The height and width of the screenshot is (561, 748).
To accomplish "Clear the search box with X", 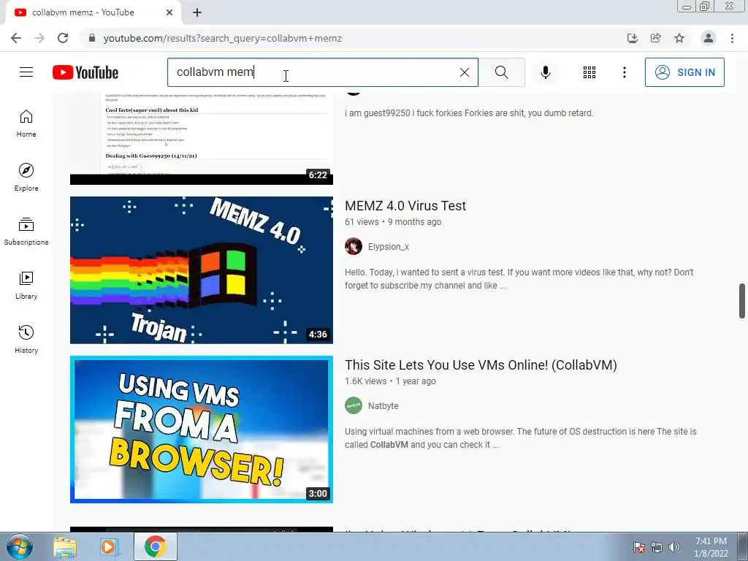I will tap(464, 72).
